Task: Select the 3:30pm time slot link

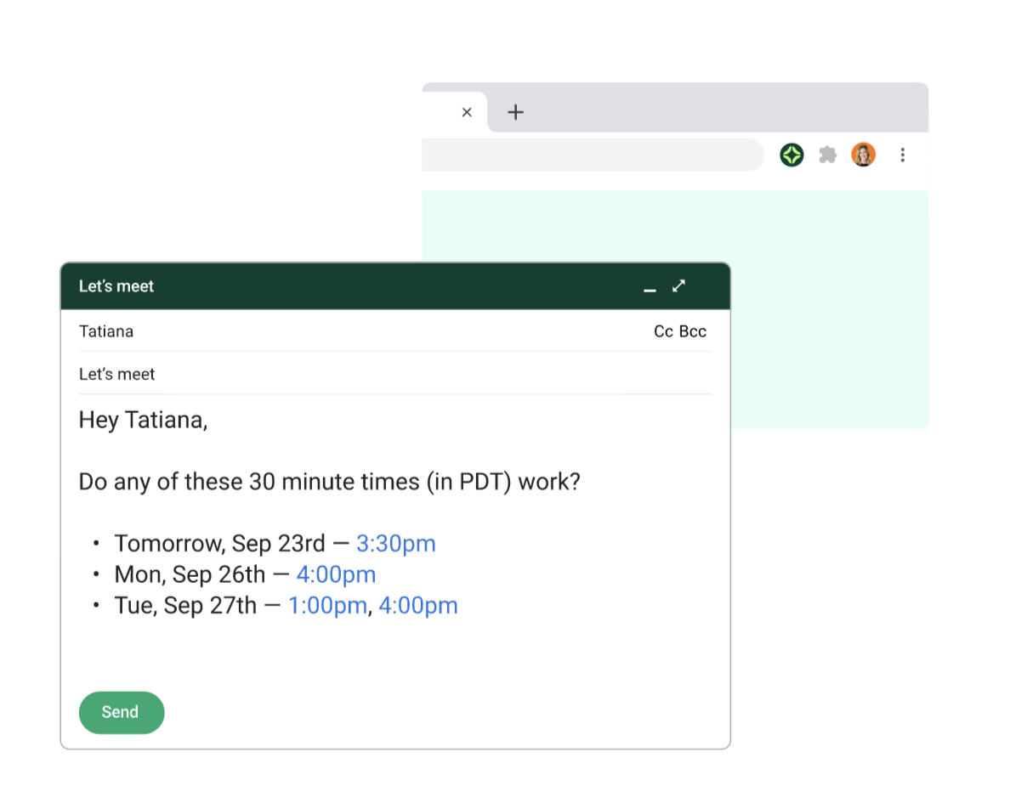Action: coord(395,544)
